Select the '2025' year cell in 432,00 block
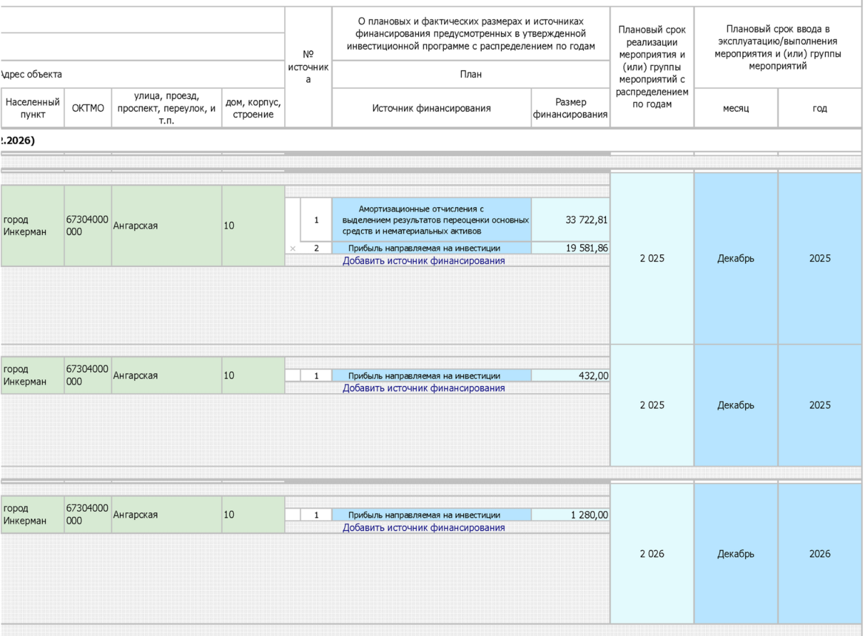Image resolution: width=865 pixels, height=636 pixels. tap(820, 405)
